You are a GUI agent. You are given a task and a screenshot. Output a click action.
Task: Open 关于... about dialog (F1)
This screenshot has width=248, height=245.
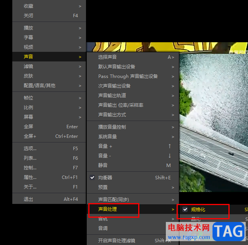point(49,187)
